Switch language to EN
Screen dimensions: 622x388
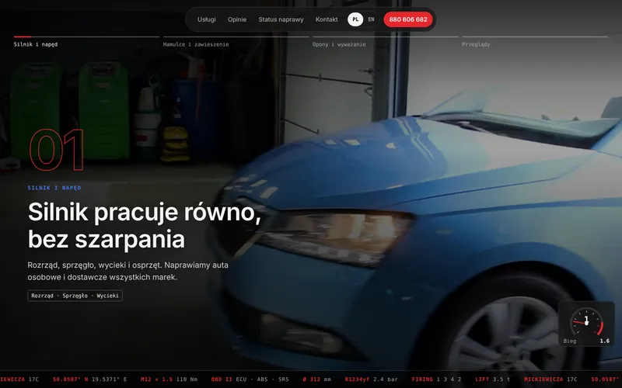point(372,19)
